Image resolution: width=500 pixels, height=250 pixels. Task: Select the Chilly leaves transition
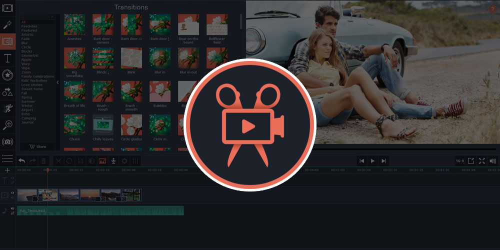tap(103, 125)
